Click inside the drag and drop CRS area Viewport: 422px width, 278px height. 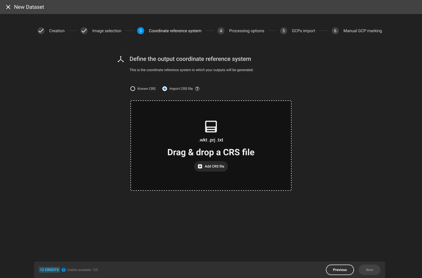click(211, 145)
